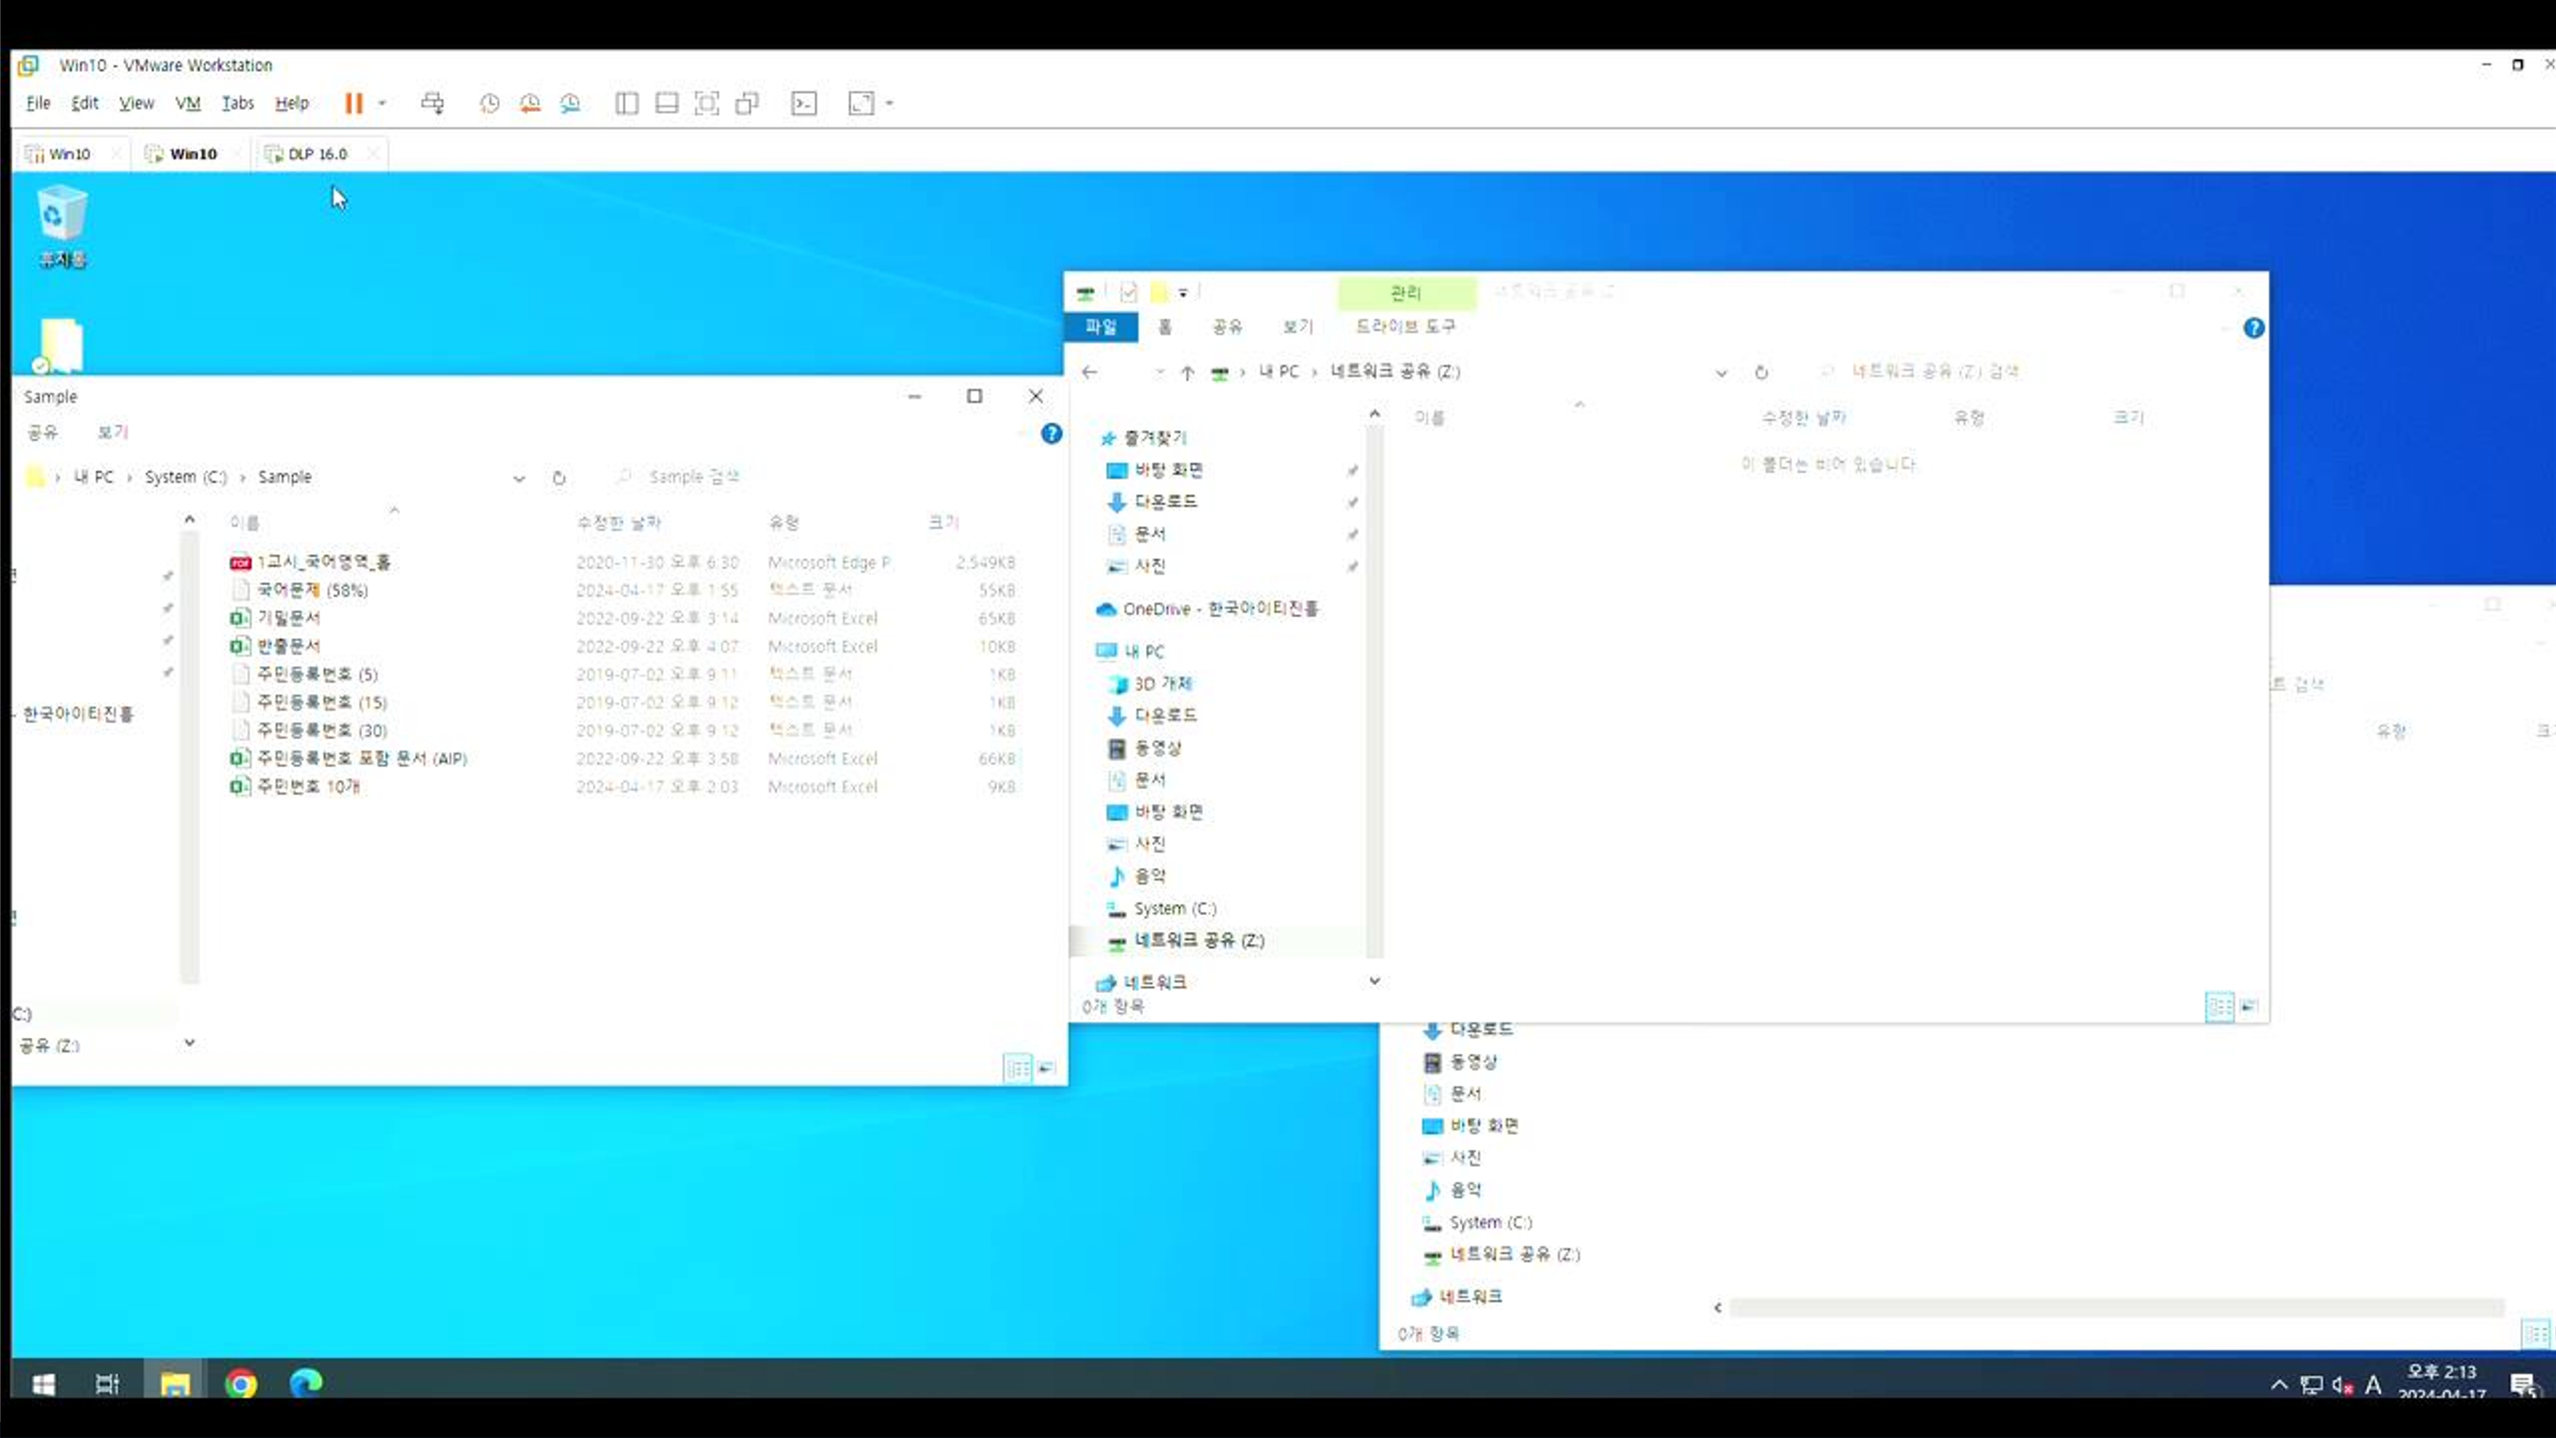This screenshot has width=2556, height=1438.
Task: Take a snapshot using the clock icon
Action: click(489, 103)
